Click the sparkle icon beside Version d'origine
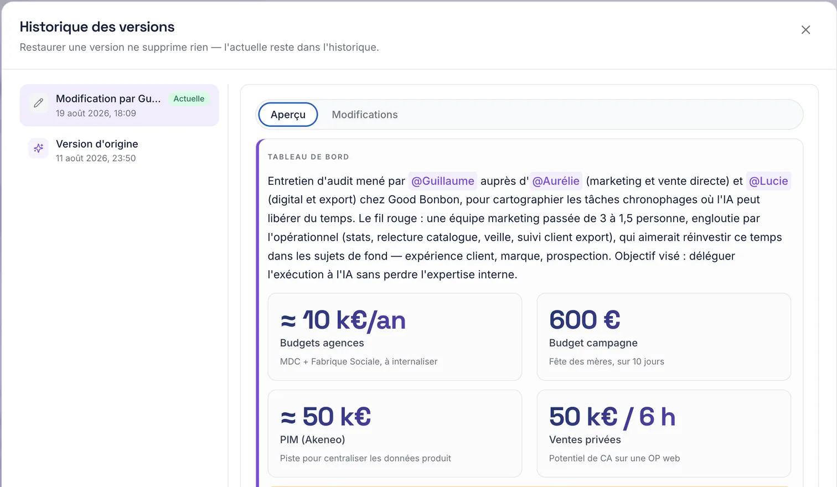 click(38, 148)
